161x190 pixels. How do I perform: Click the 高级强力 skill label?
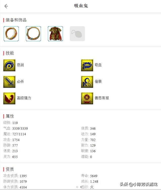24,98
